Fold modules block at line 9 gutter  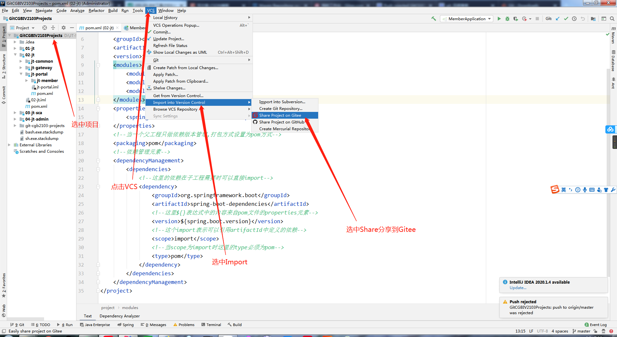pos(98,65)
